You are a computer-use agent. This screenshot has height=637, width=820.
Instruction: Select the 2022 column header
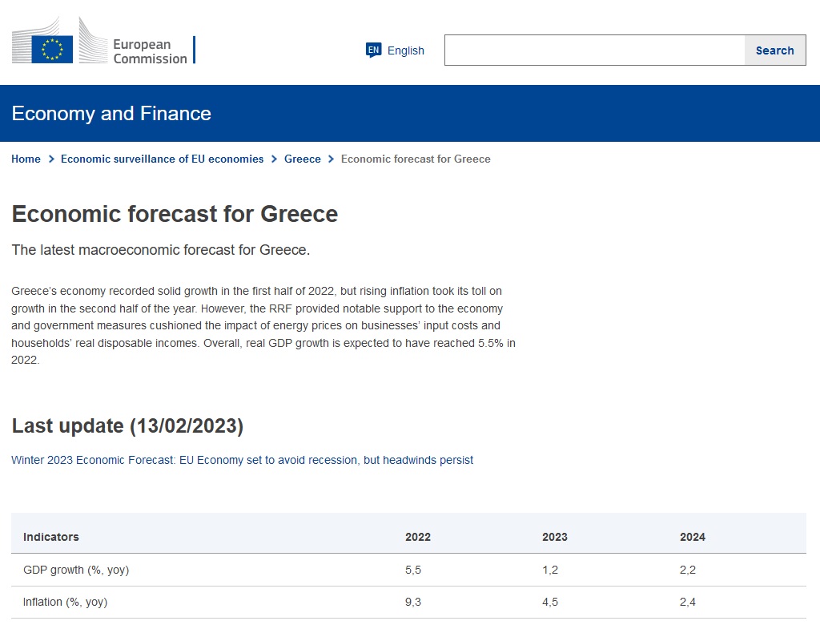point(417,537)
